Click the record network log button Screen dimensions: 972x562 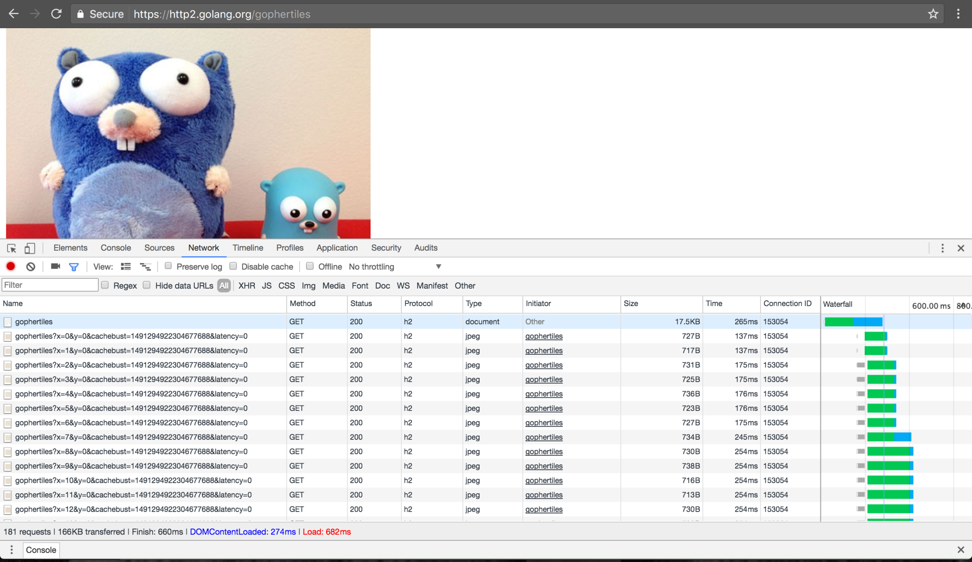[11, 266]
